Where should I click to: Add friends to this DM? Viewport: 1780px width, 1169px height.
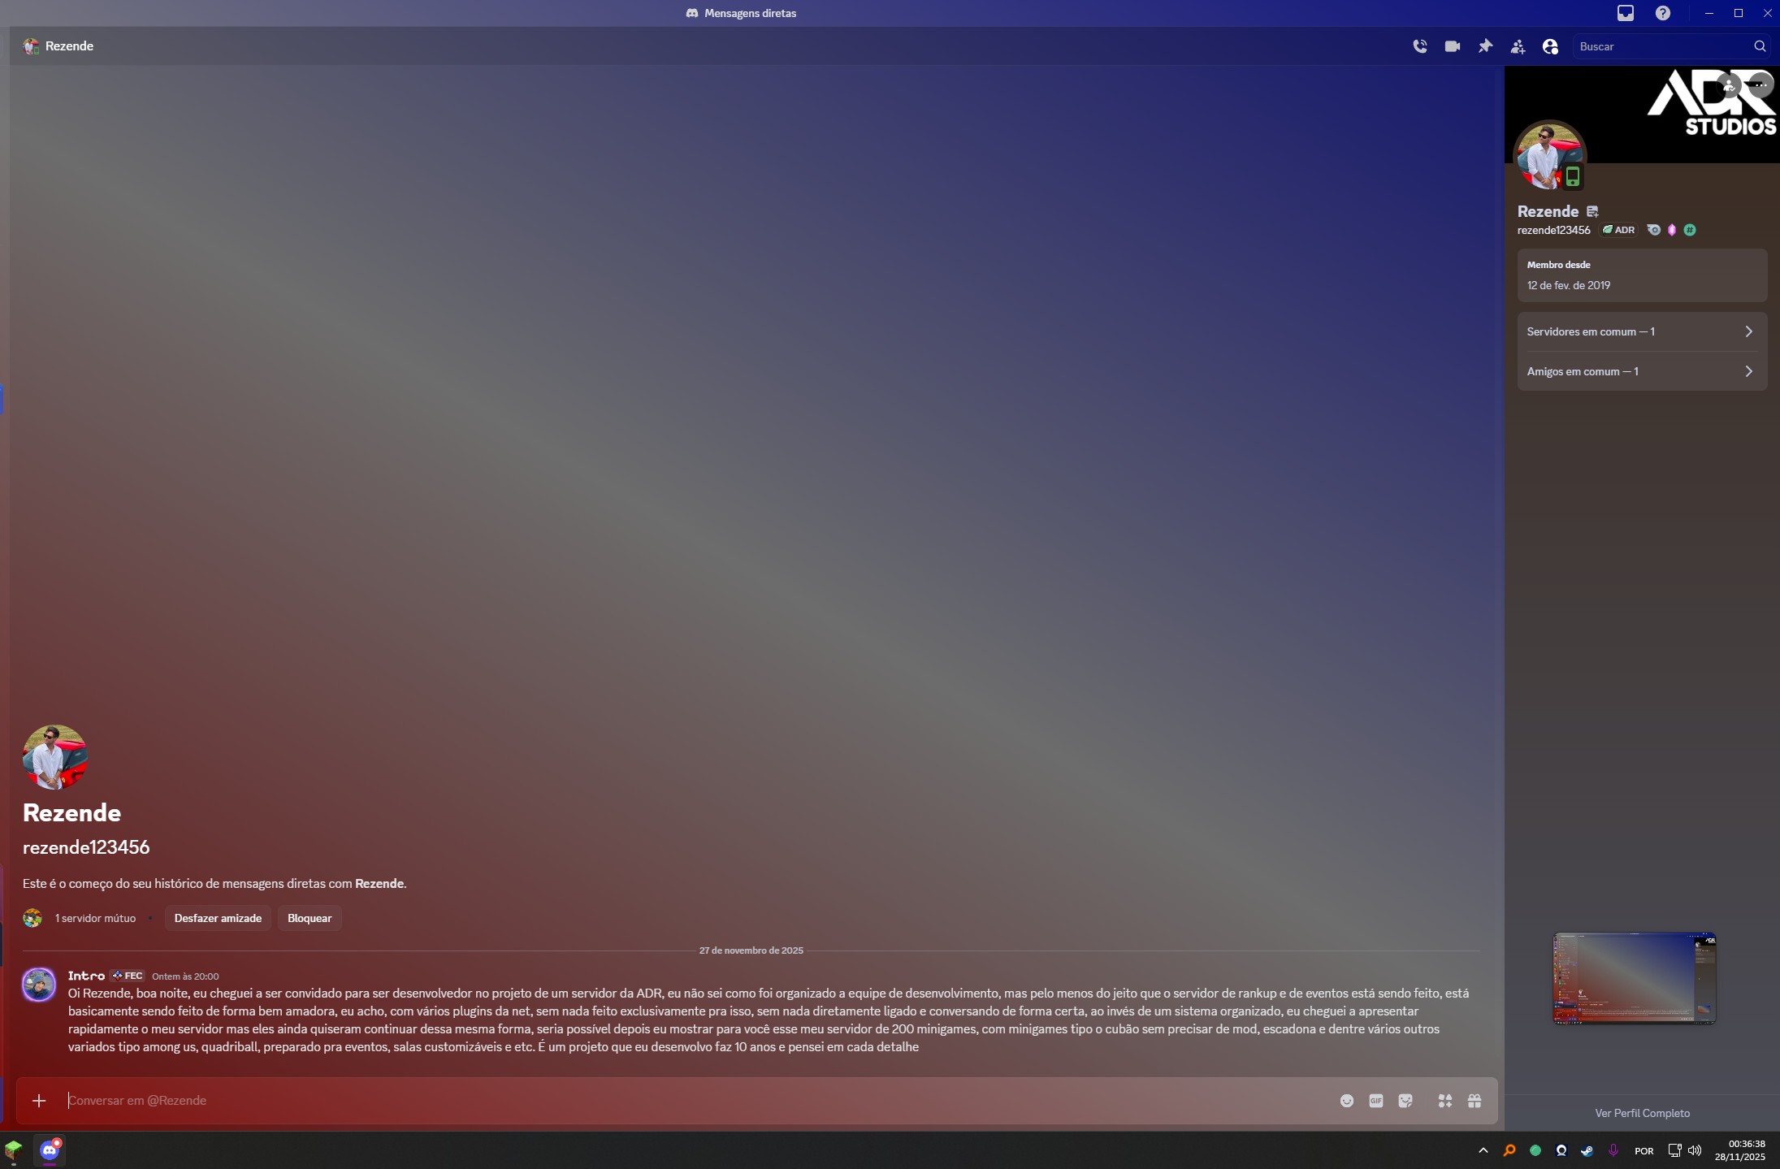click(1518, 46)
